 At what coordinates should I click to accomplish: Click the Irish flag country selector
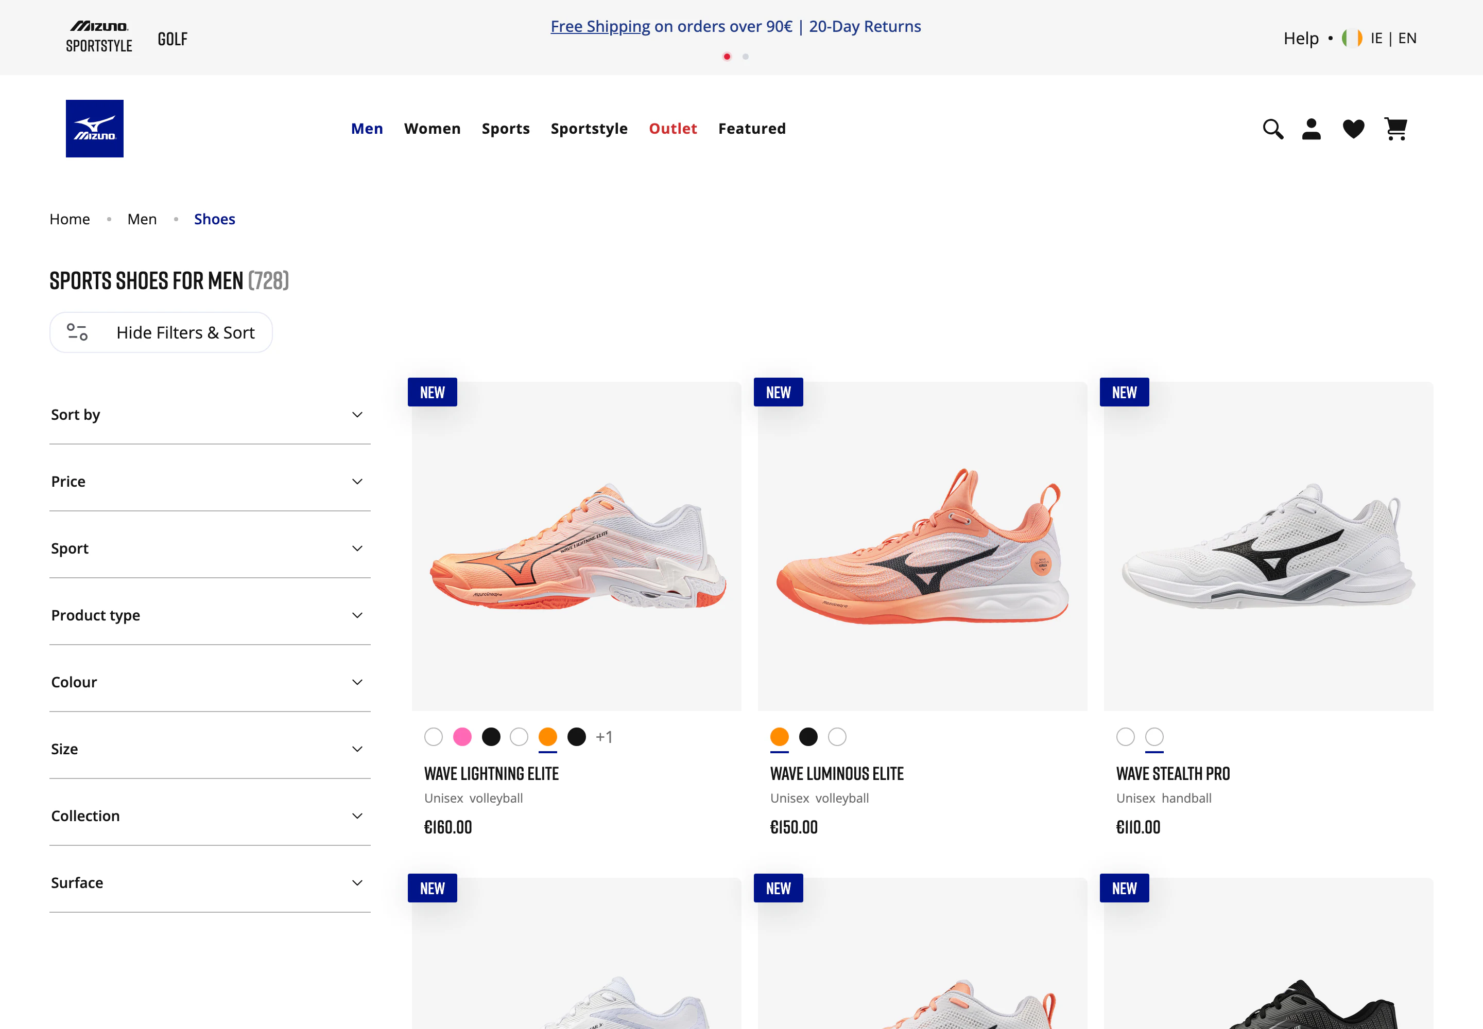click(1352, 38)
